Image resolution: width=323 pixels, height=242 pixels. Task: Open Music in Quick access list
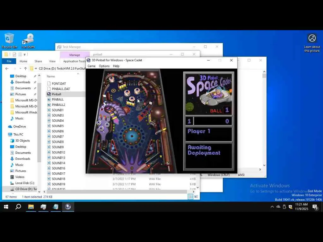click(x=19, y=118)
